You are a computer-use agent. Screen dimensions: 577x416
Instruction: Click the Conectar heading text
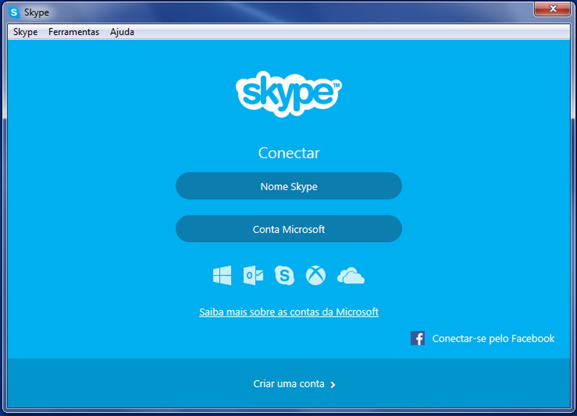[289, 153]
